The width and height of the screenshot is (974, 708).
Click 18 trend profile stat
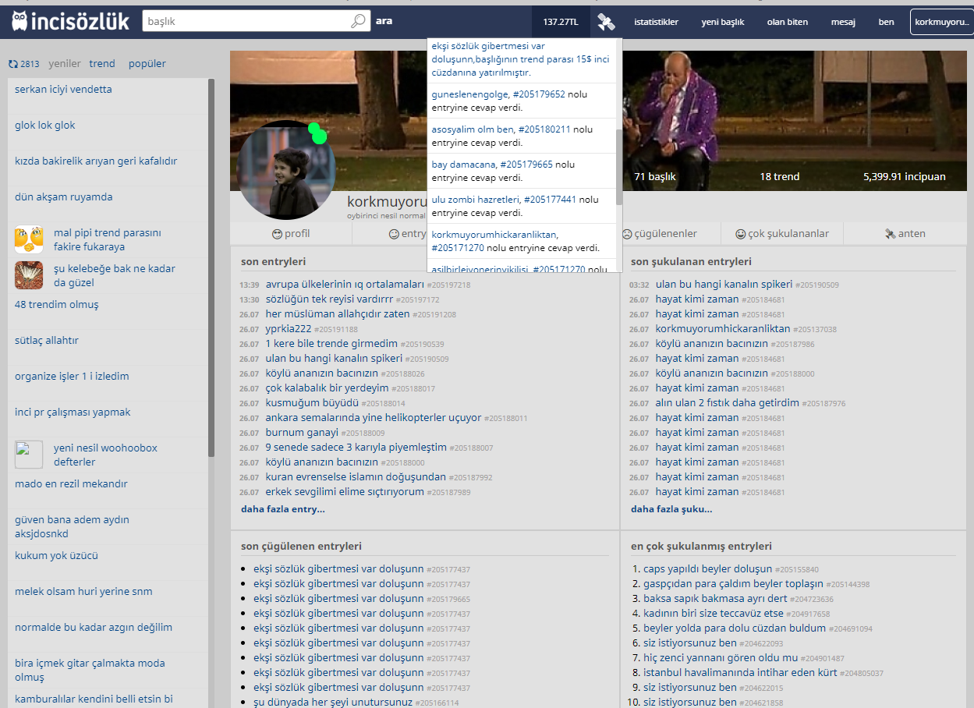click(780, 177)
